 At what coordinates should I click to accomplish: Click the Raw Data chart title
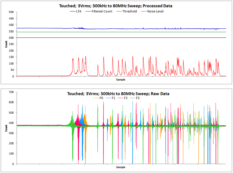point(118,94)
